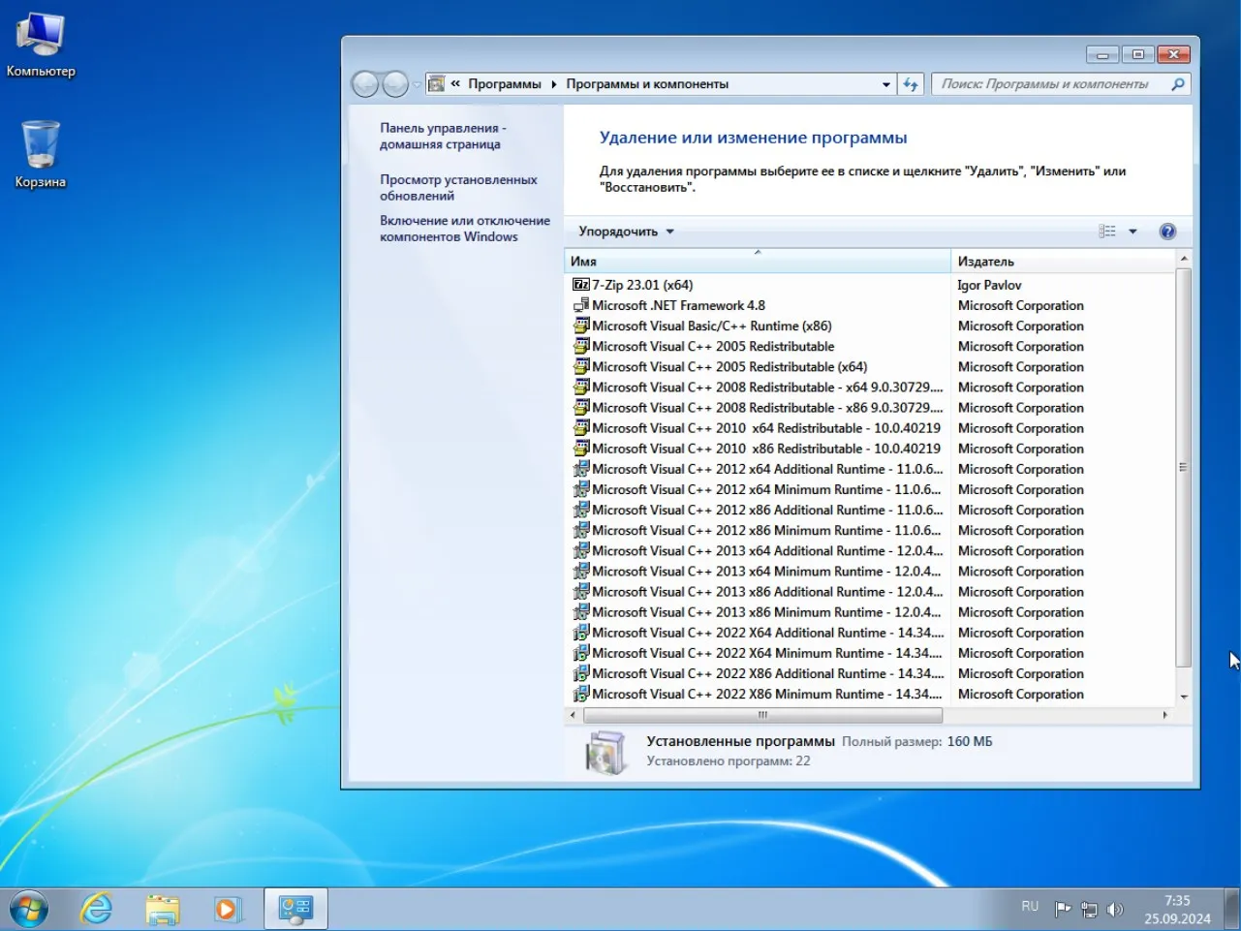
Task: Sort by the Имя column header
Action: pos(758,261)
